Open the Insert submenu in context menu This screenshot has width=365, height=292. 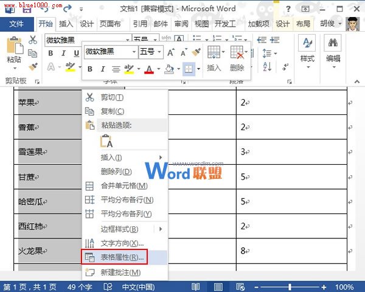pyautogui.click(x=125, y=158)
